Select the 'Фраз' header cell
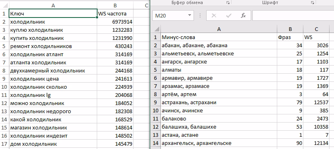The width and height of the screenshot is (334, 149). tap(290, 37)
